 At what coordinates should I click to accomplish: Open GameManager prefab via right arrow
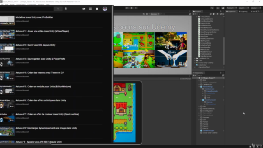[x=224, y=131]
